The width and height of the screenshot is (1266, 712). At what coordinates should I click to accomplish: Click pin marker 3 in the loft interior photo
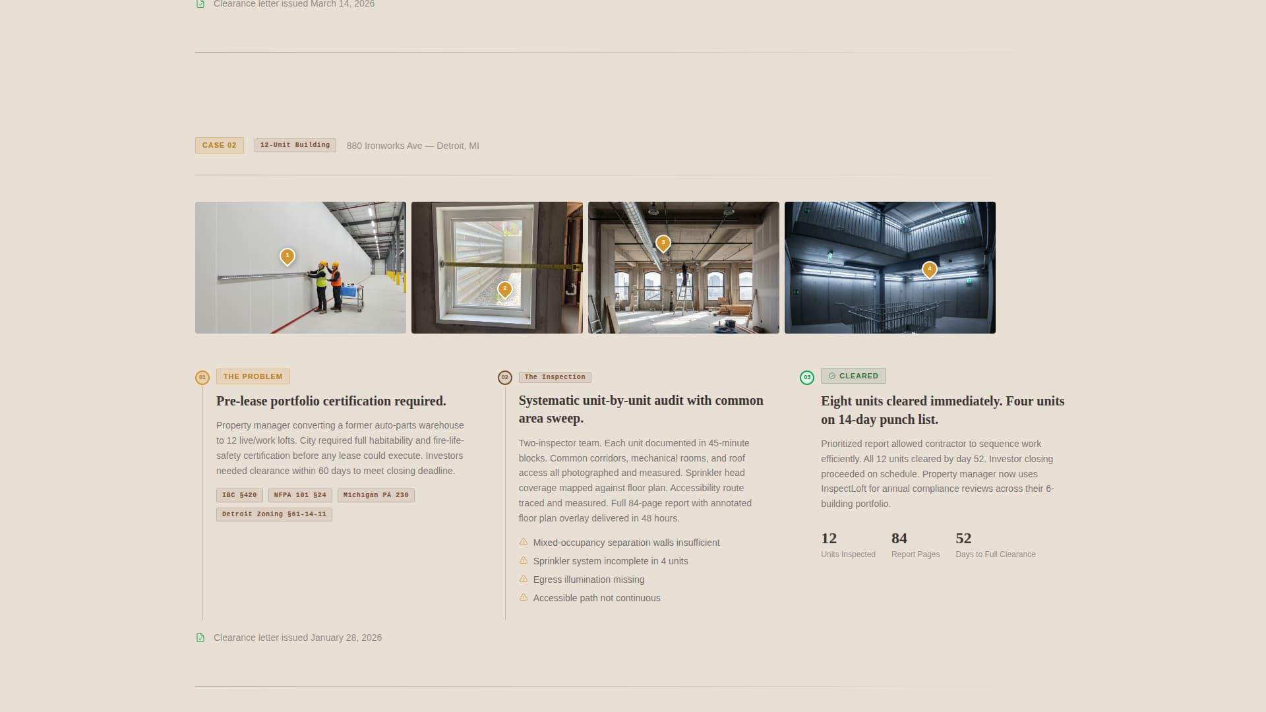(663, 243)
